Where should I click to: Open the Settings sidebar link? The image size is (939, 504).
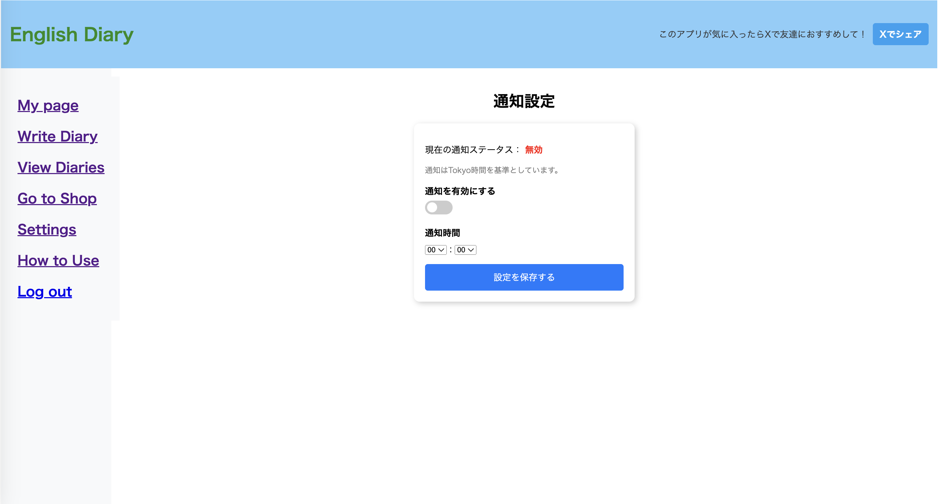tap(47, 230)
